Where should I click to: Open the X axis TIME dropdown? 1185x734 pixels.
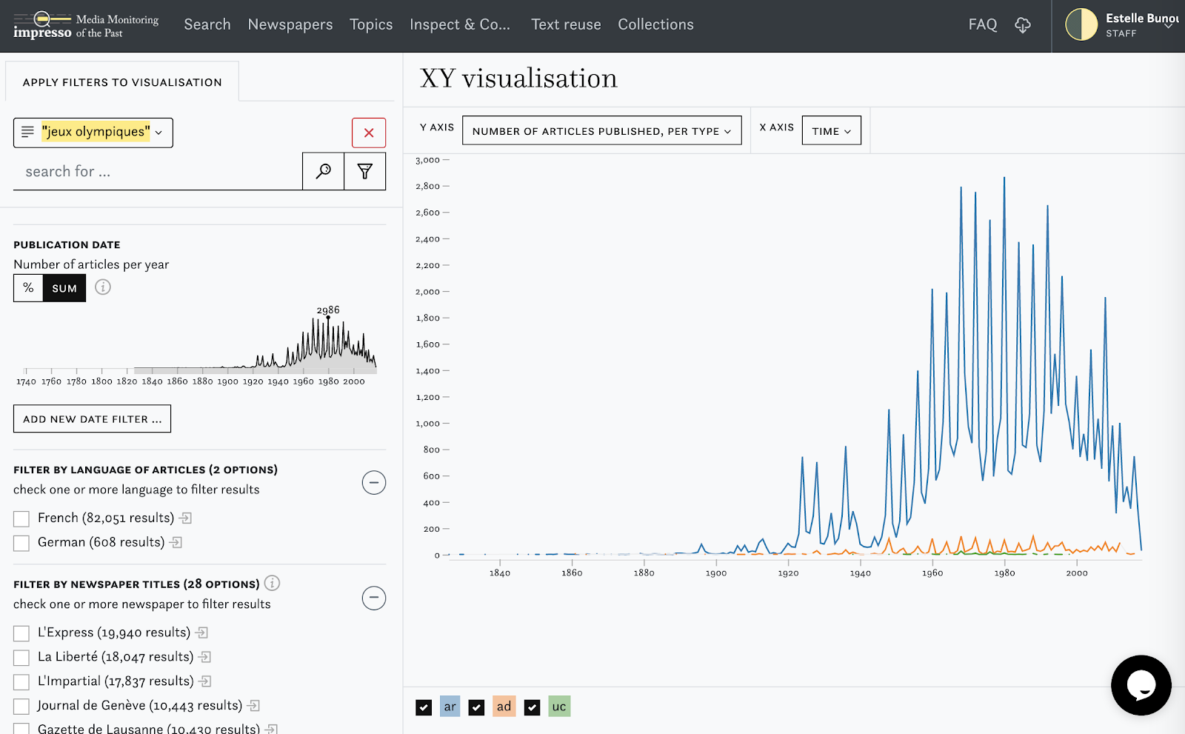[x=831, y=130]
